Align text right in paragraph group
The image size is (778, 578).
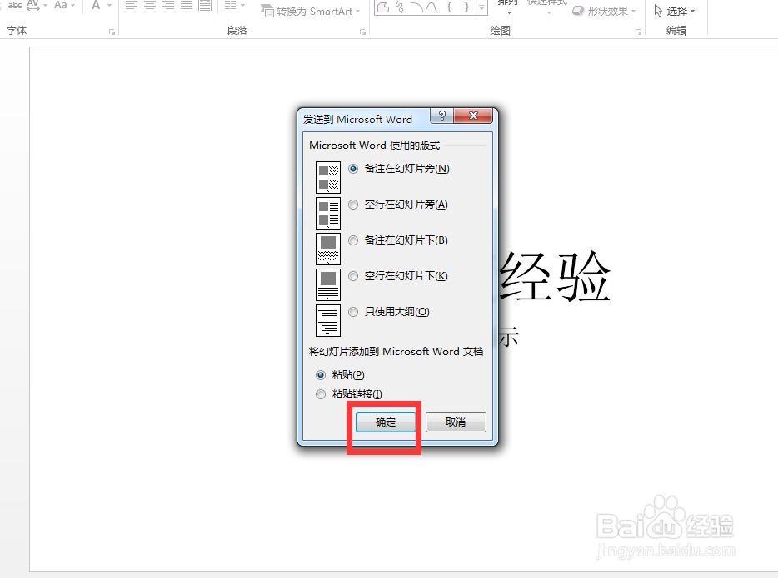168,6
